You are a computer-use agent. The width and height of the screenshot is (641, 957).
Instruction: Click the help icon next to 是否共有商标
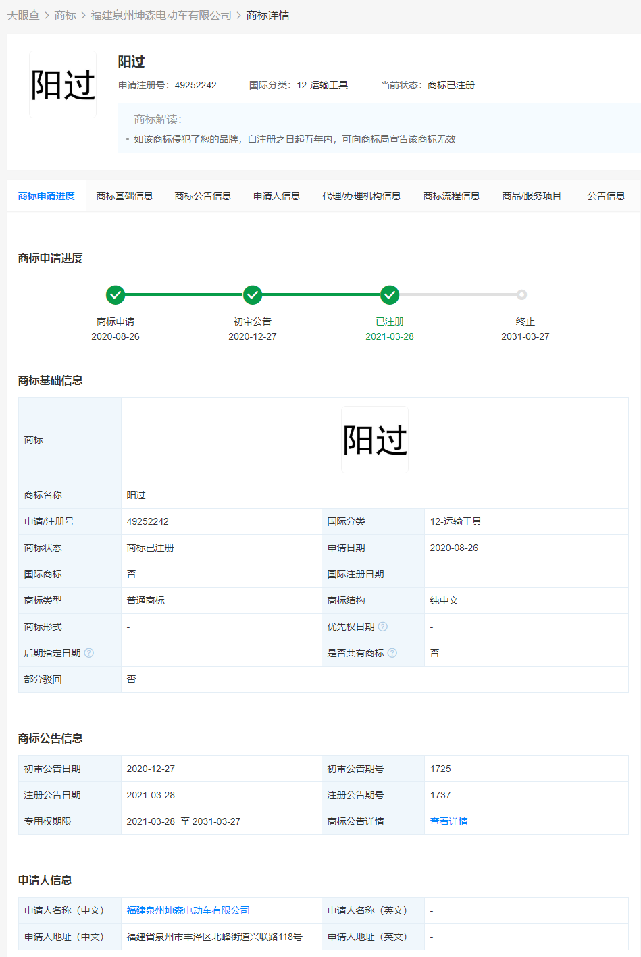392,653
